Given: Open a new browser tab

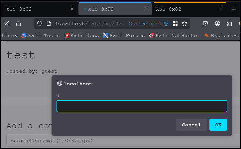Looking at the screenshot, I should point(234,9).
